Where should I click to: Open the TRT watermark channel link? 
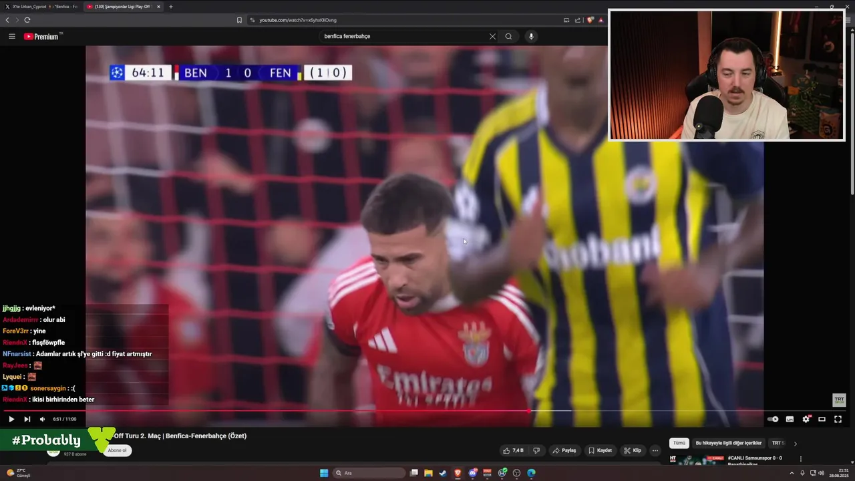click(839, 400)
